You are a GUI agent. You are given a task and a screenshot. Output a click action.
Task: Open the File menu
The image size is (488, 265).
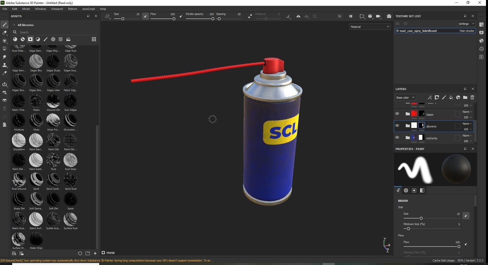5,9
